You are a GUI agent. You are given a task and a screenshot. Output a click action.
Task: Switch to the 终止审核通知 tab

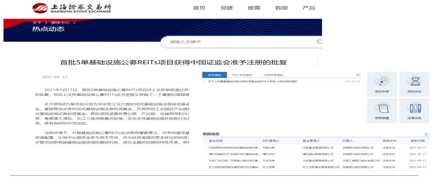[242, 75]
